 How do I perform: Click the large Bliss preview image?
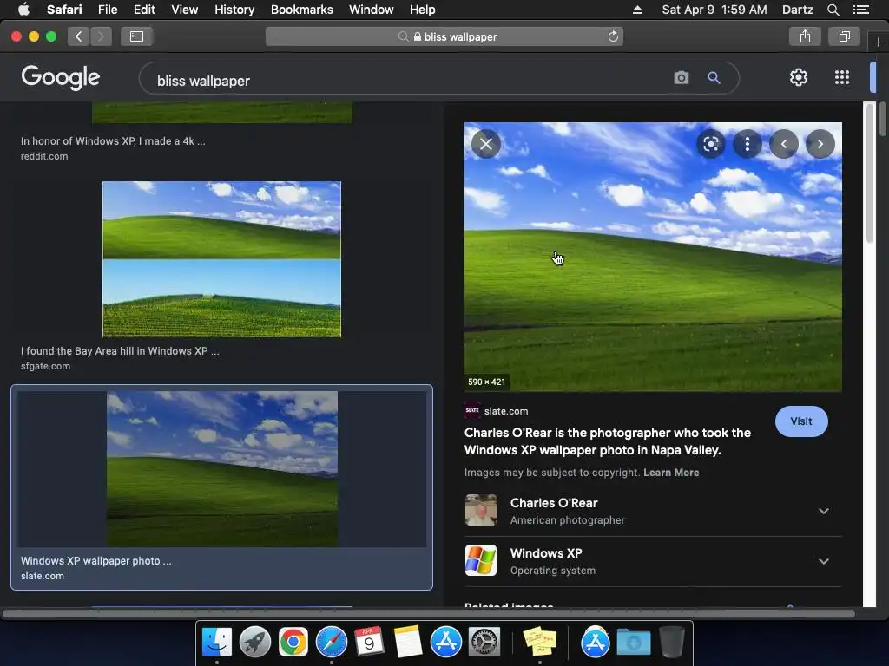(x=653, y=257)
